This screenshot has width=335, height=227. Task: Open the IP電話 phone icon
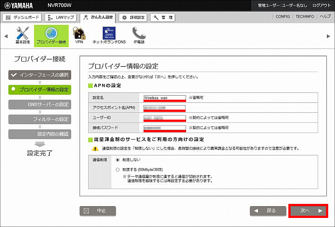(139, 35)
